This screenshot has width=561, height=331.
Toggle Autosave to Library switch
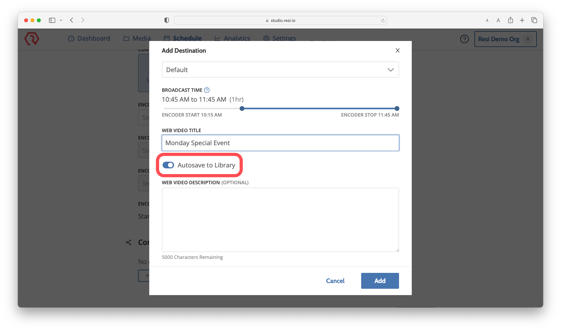tap(168, 165)
